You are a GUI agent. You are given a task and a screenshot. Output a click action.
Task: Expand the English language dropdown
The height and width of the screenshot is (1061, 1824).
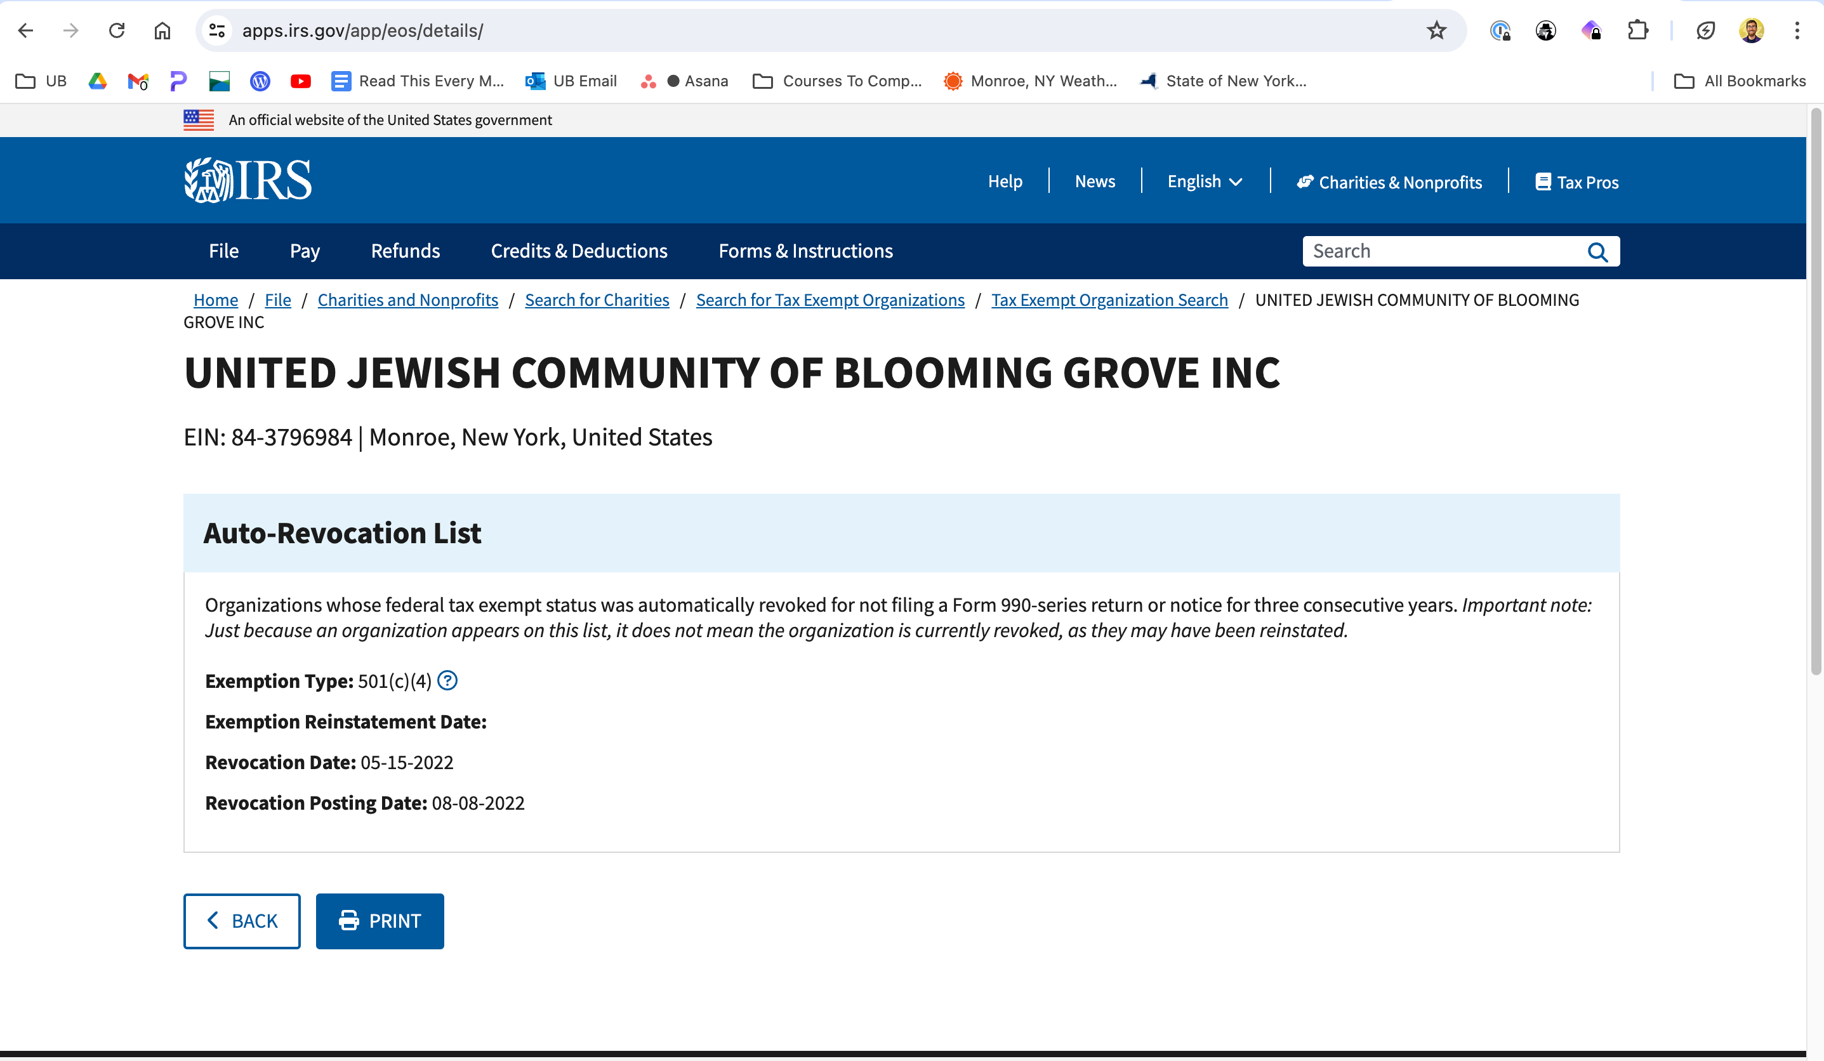[1205, 181]
